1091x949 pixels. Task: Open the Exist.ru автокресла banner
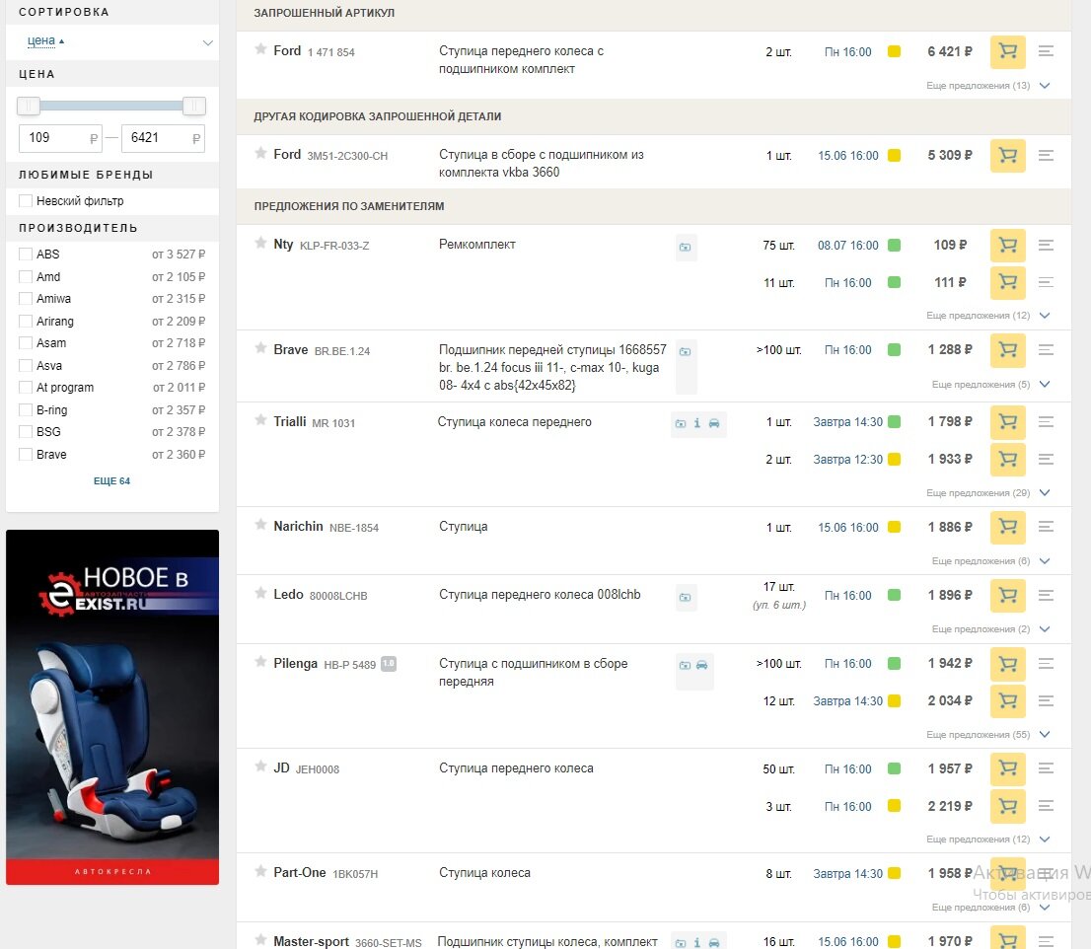112,707
